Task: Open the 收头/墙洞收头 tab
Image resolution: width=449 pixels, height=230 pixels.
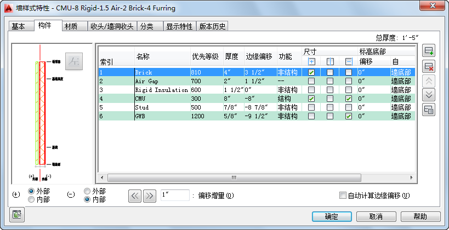Action: pyautogui.click(x=112, y=26)
